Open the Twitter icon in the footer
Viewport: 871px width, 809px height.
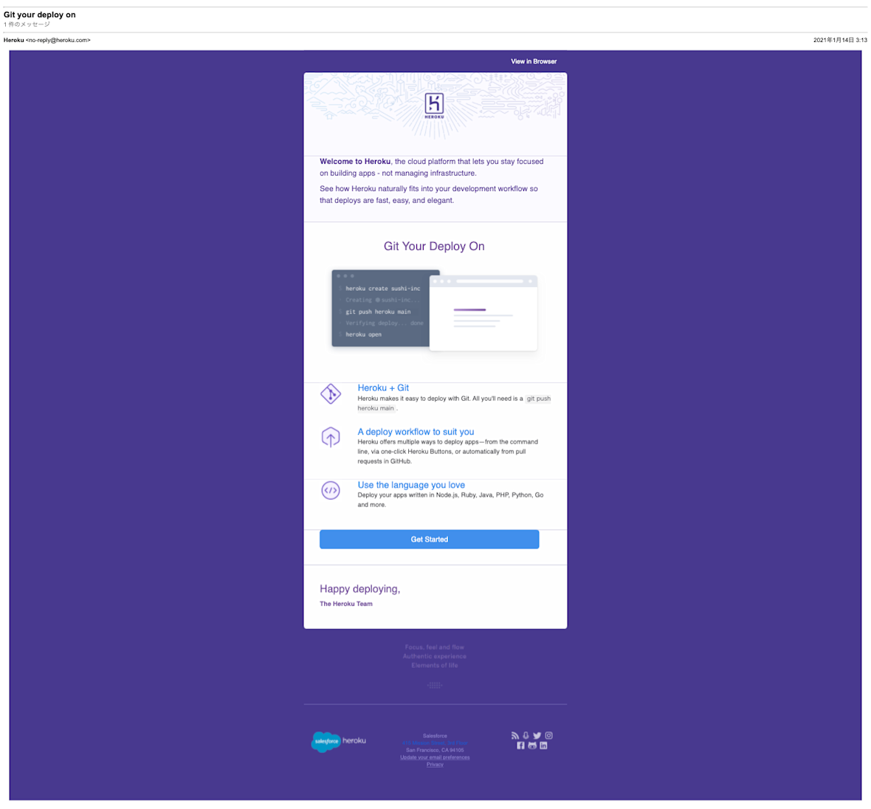(537, 736)
